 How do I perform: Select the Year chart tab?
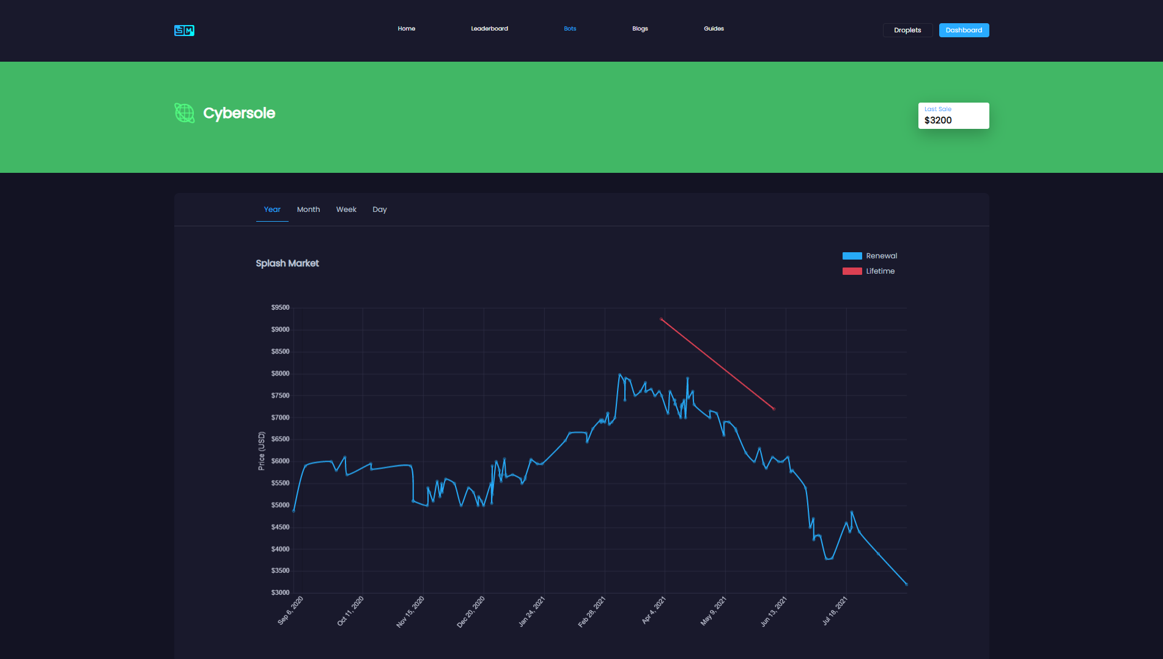(x=272, y=209)
